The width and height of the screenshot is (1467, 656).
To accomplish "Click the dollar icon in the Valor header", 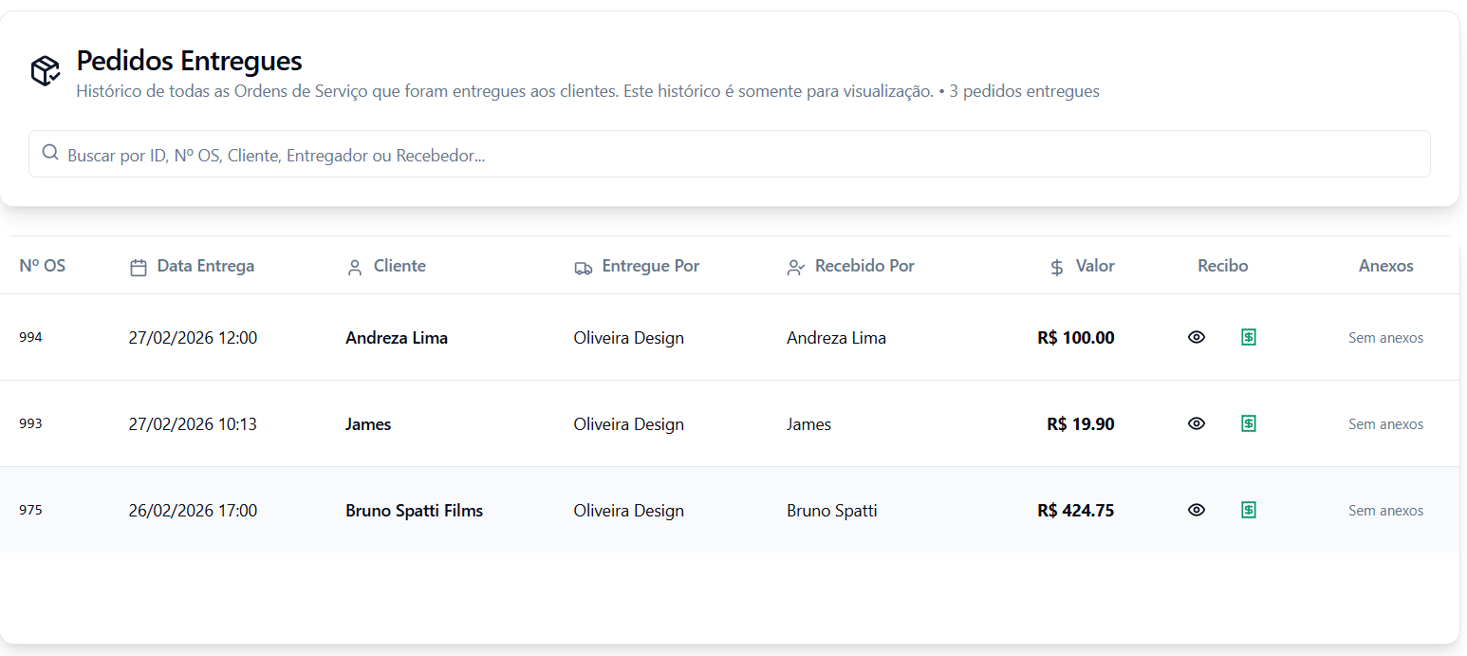I will coord(1055,267).
